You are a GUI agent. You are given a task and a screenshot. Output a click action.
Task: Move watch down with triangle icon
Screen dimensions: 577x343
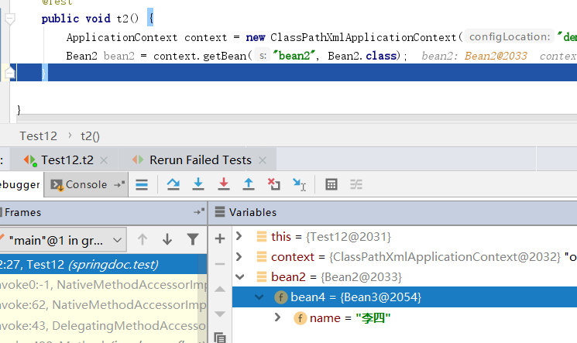coord(220,314)
